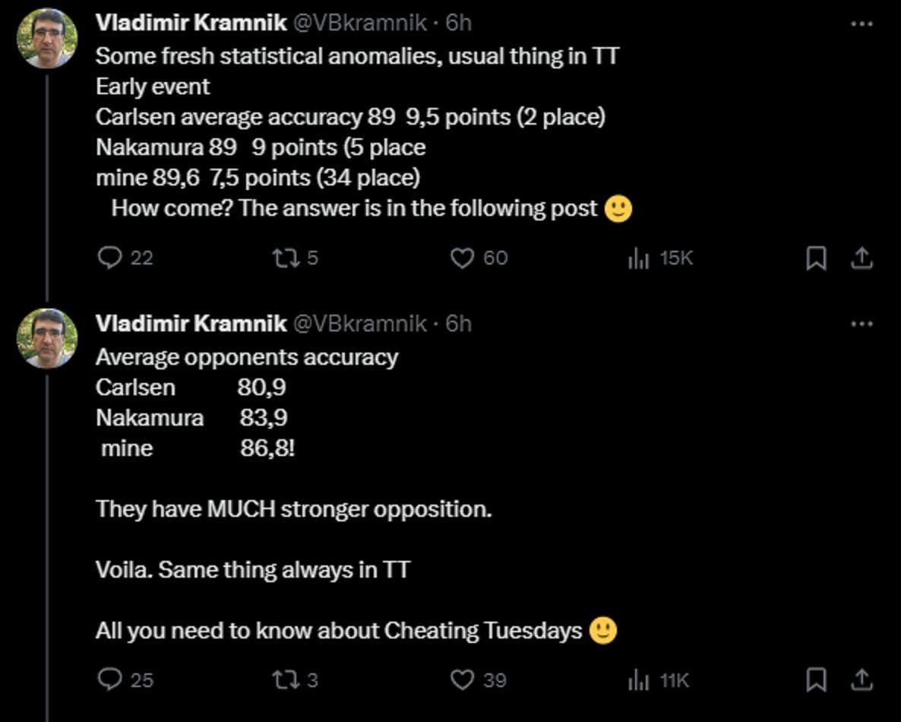Screen dimensions: 901x722
Task: Share the Cheating Tuesdays tweet
Action: tap(861, 680)
